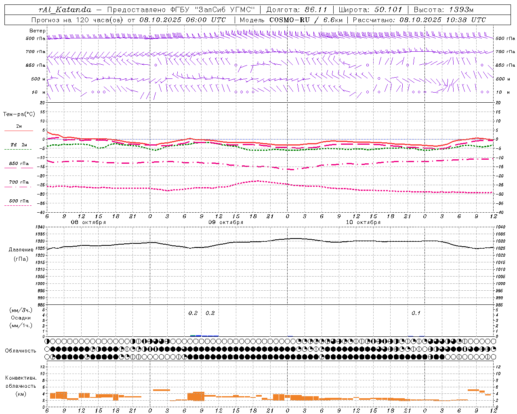Click the Широта: 50.101 value
The height and width of the screenshot is (414, 517).
tap(370, 10)
